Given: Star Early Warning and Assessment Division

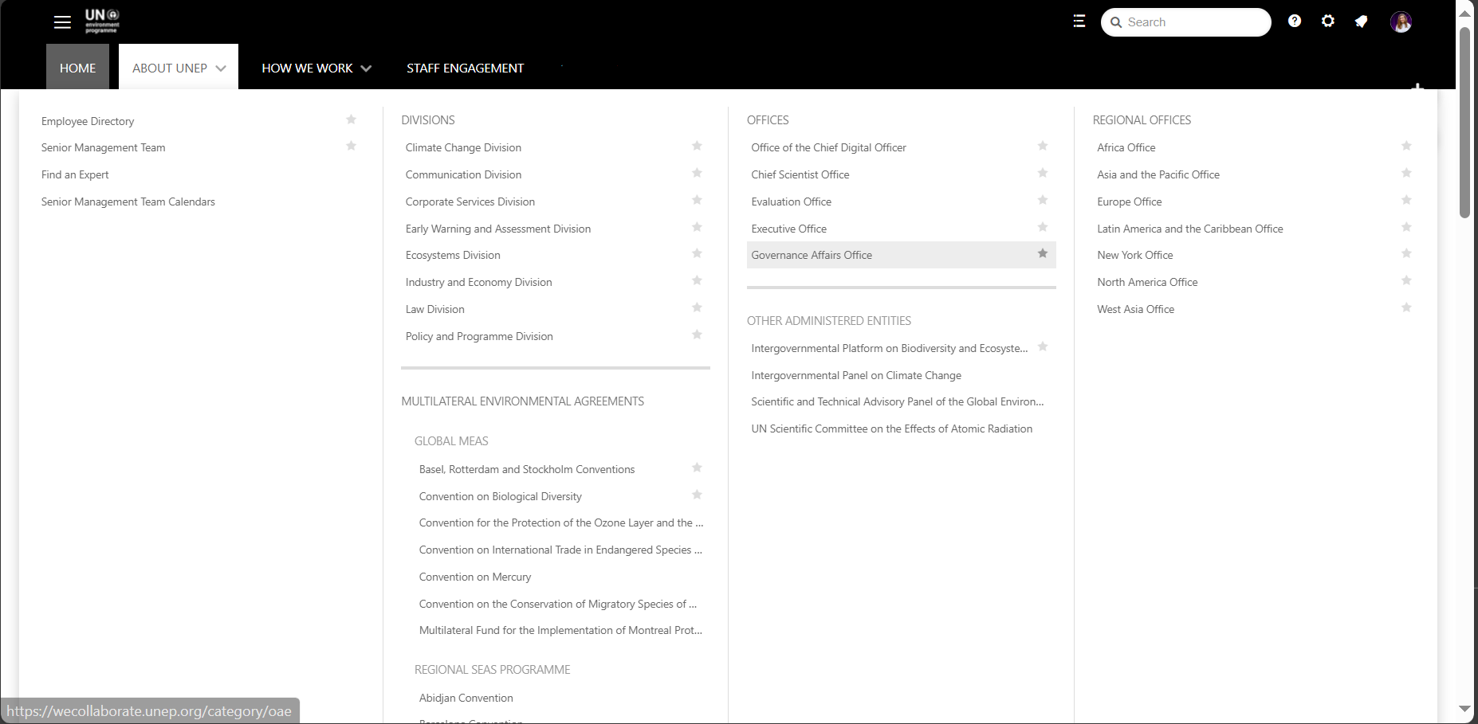Looking at the screenshot, I should pyautogui.click(x=697, y=227).
